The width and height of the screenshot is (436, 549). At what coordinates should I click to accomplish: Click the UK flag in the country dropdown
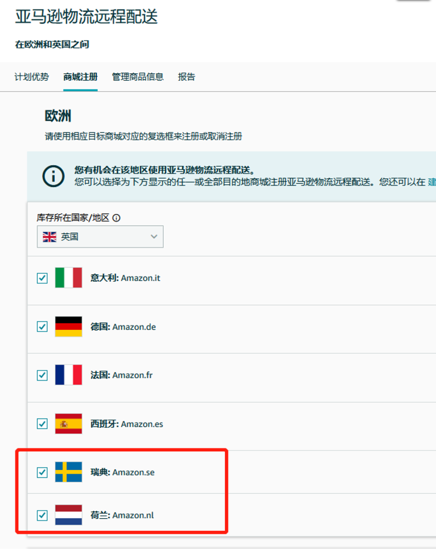[50, 237]
